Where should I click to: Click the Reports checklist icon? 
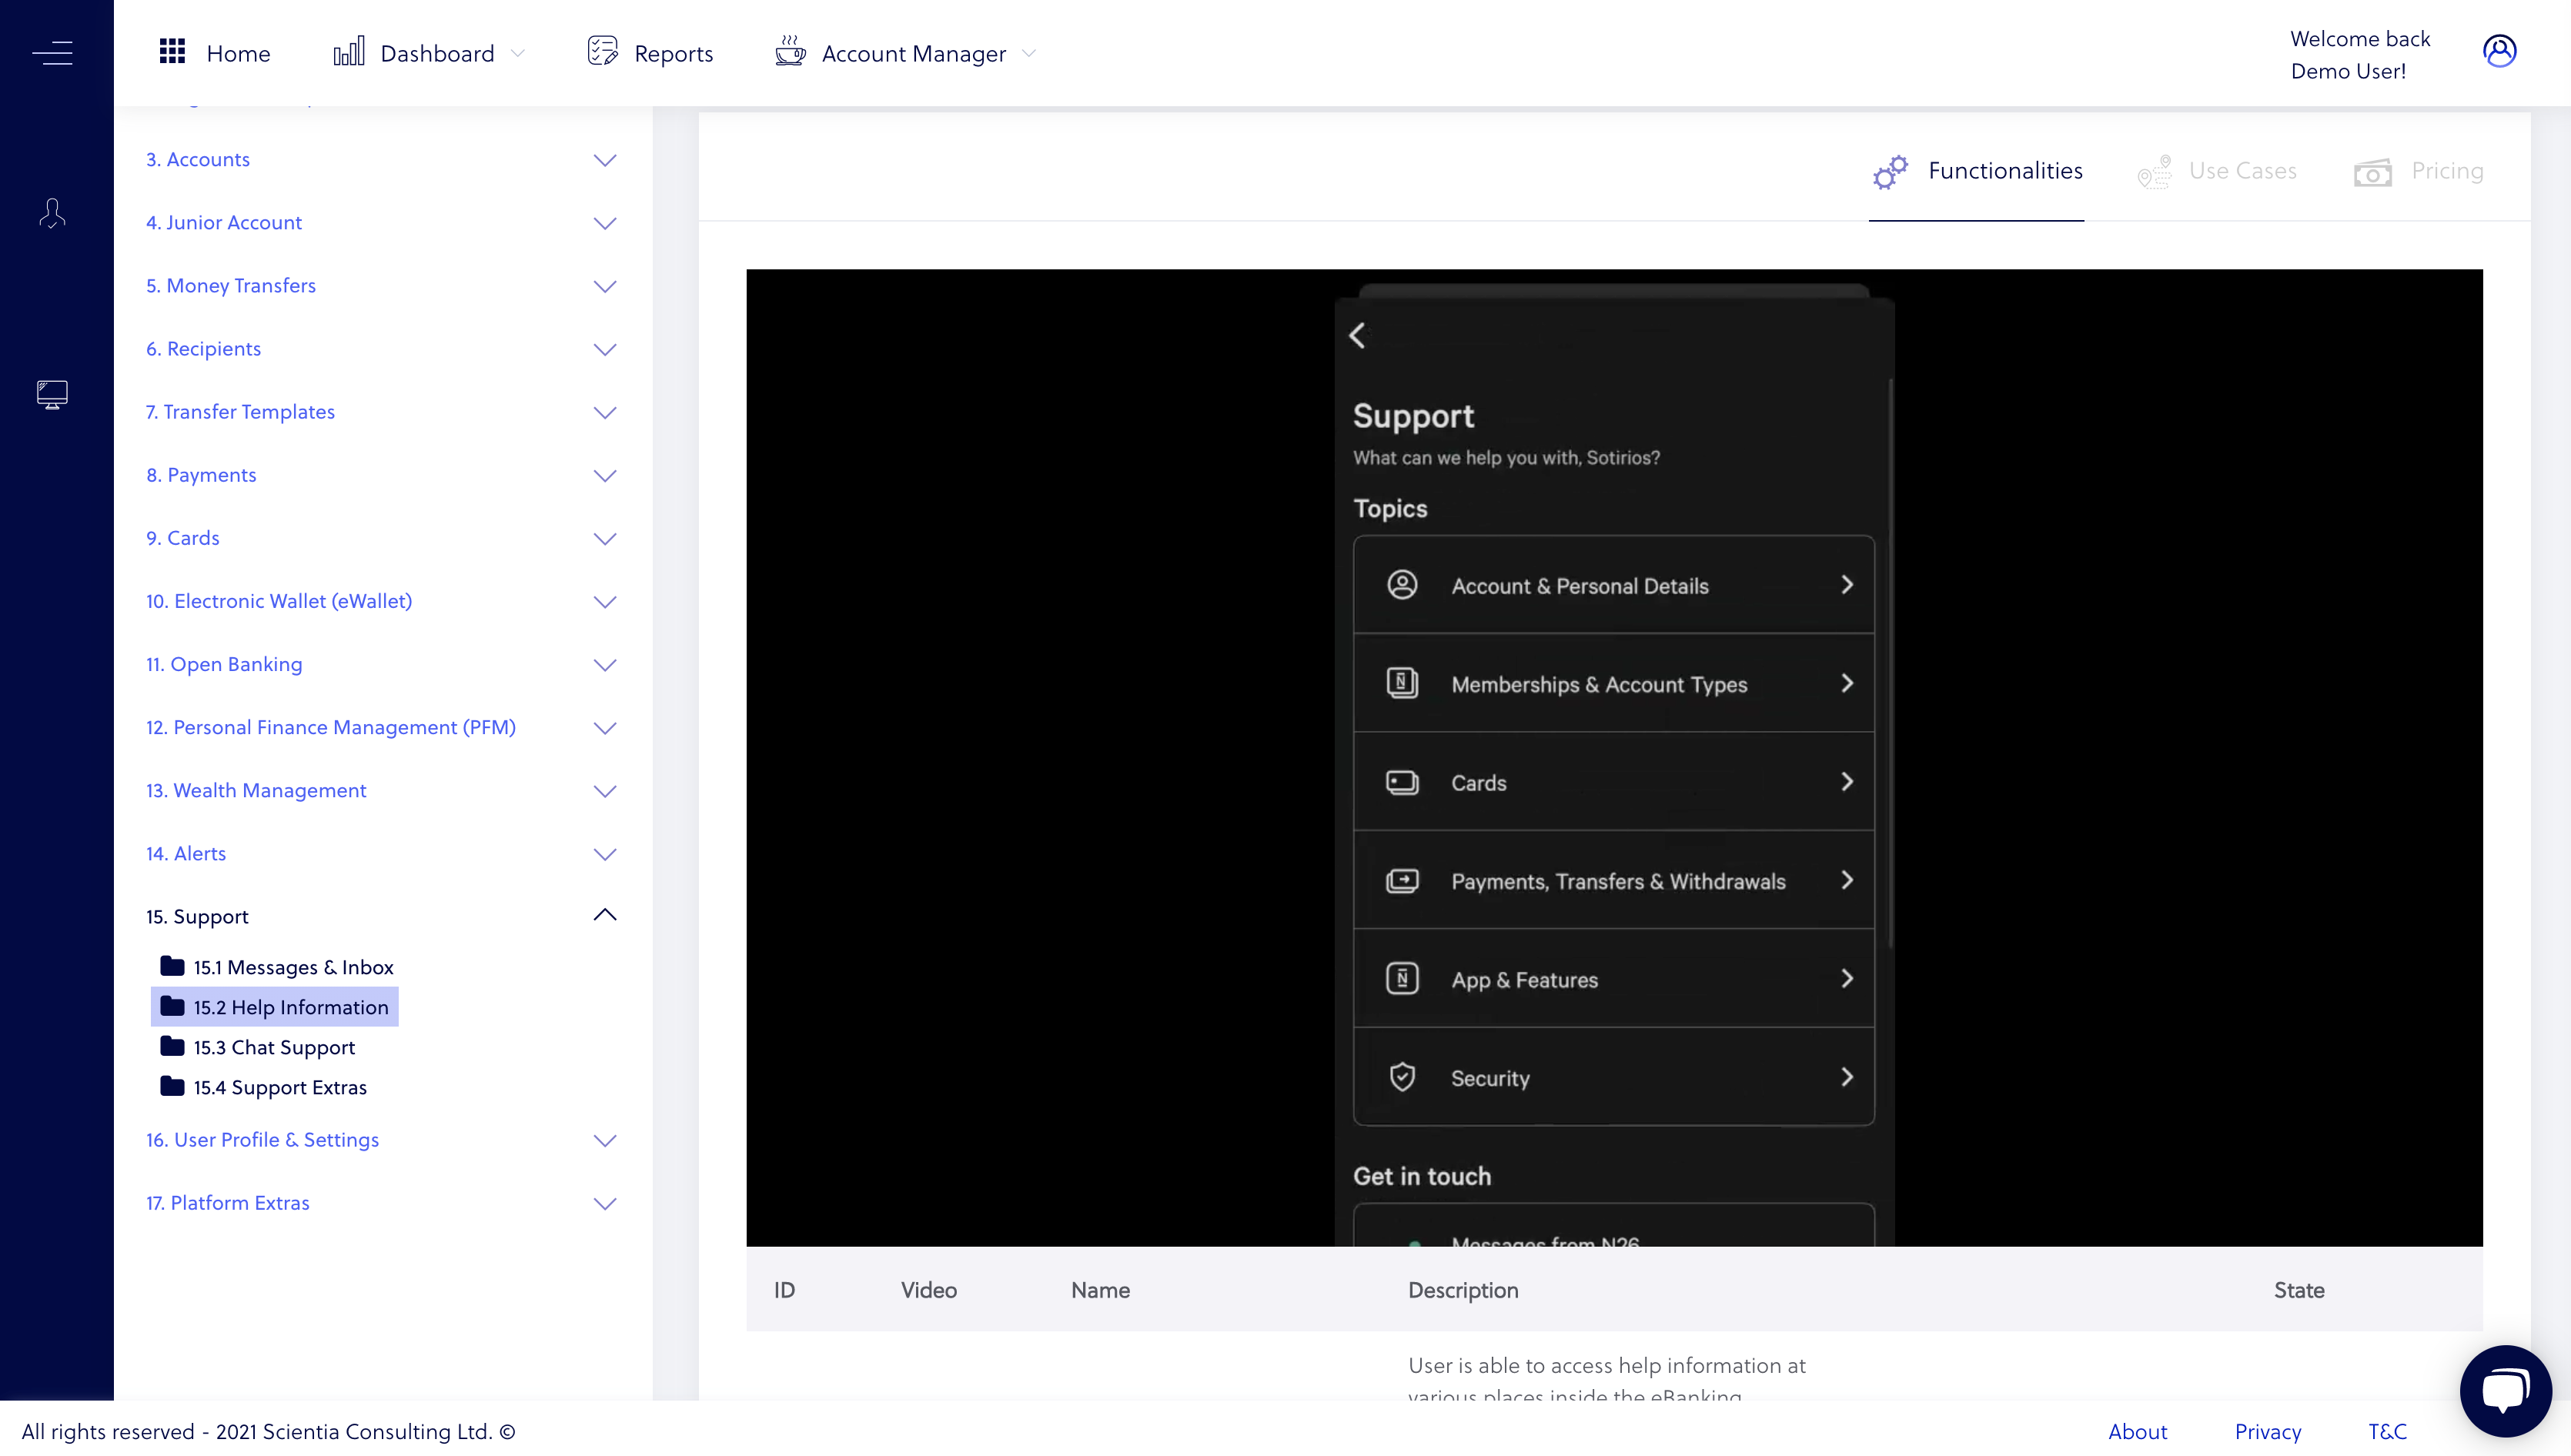[603, 51]
